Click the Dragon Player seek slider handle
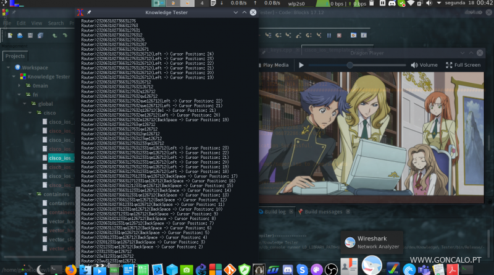 [x=350, y=65]
